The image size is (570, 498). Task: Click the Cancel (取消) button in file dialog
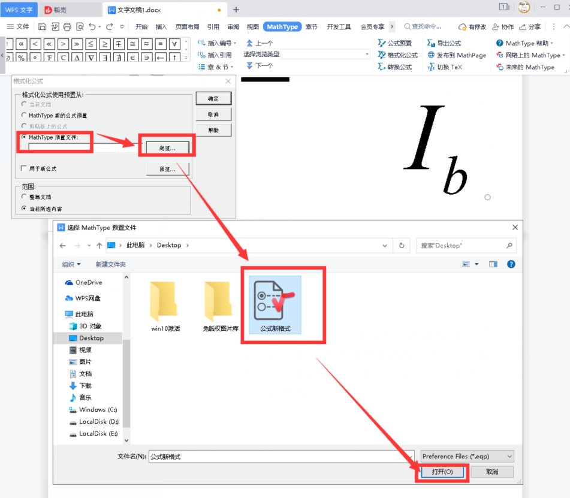492,472
